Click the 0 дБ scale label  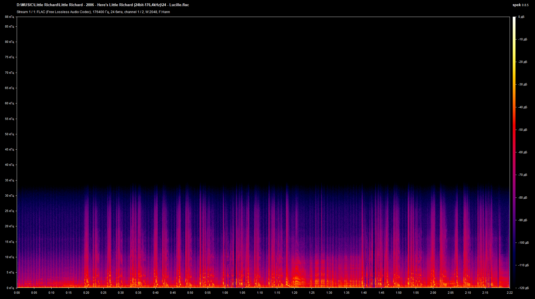[x=521, y=17]
